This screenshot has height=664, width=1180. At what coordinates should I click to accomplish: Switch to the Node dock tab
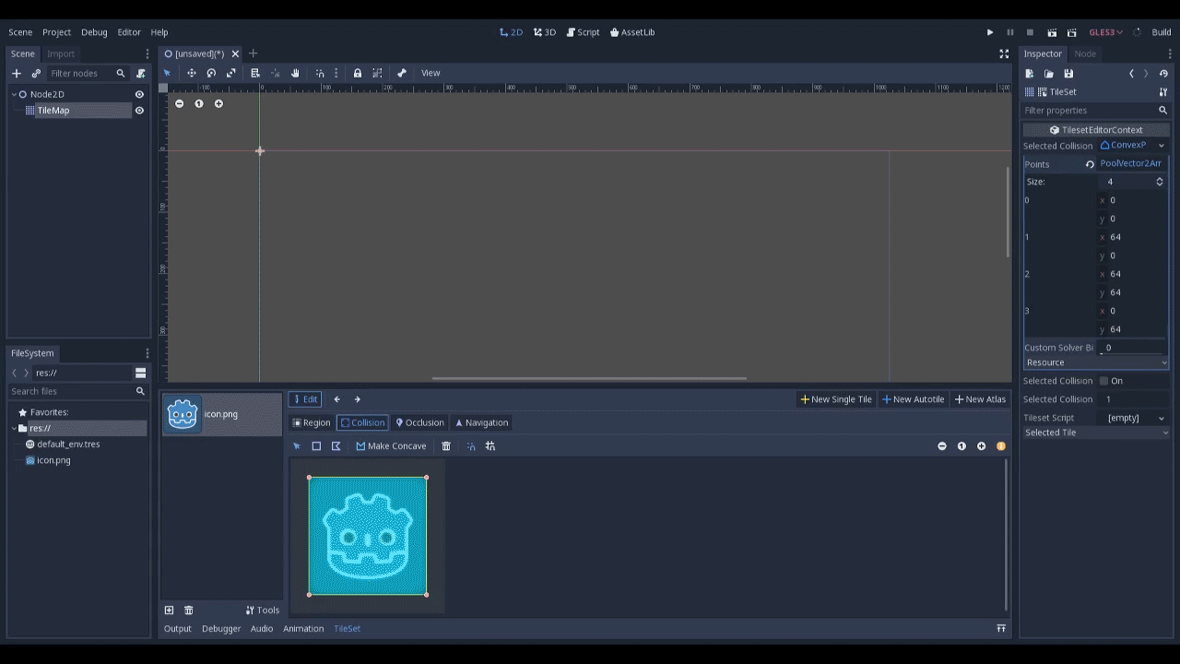click(x=1085, y=53)
